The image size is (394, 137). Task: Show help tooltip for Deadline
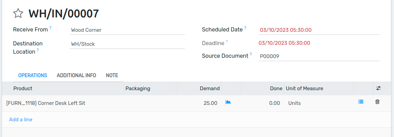(227, 41)
